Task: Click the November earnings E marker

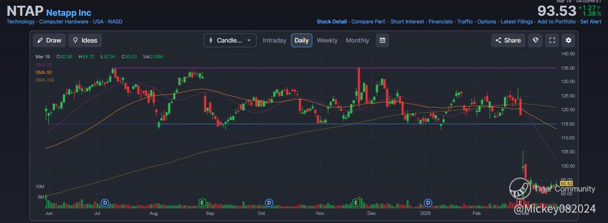Action: point(356,202)
